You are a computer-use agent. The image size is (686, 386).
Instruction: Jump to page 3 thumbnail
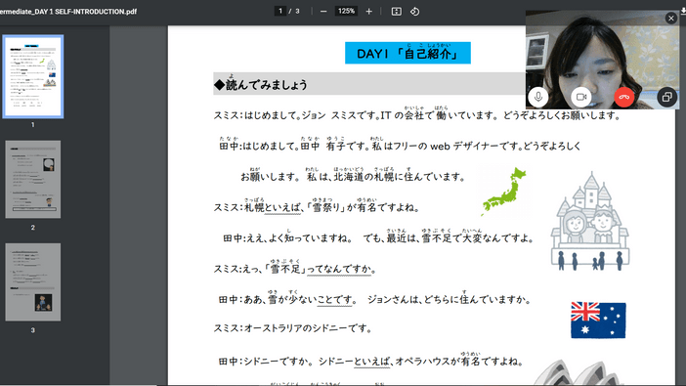coord(33,282)
